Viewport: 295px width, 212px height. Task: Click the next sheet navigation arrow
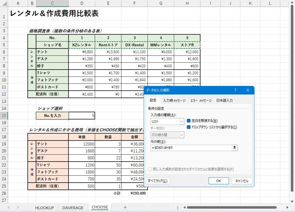(18, 207)
